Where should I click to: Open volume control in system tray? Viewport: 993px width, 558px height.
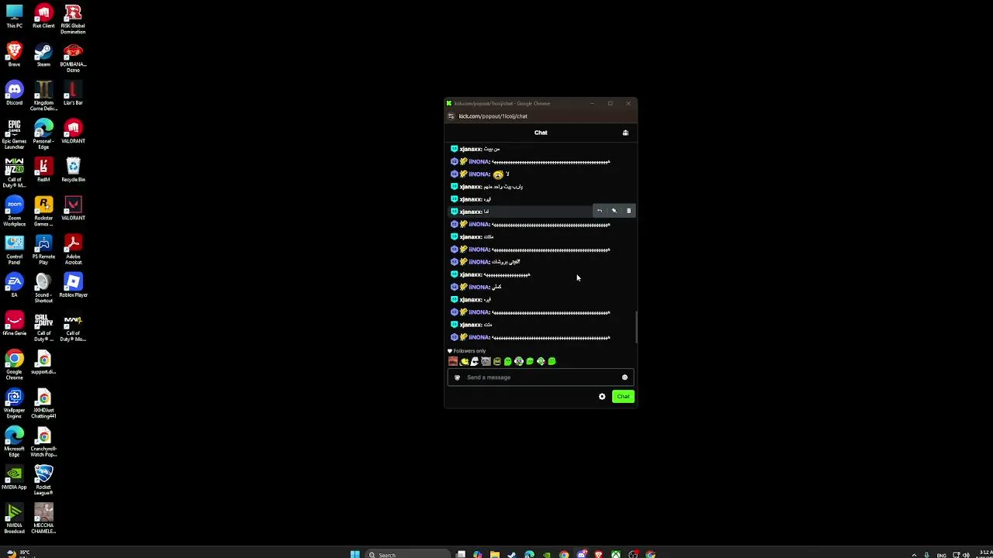pos(965,554)
